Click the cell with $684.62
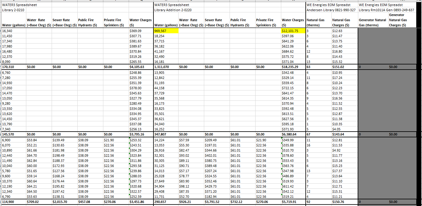The image size is (422, 206). (293, 51)
